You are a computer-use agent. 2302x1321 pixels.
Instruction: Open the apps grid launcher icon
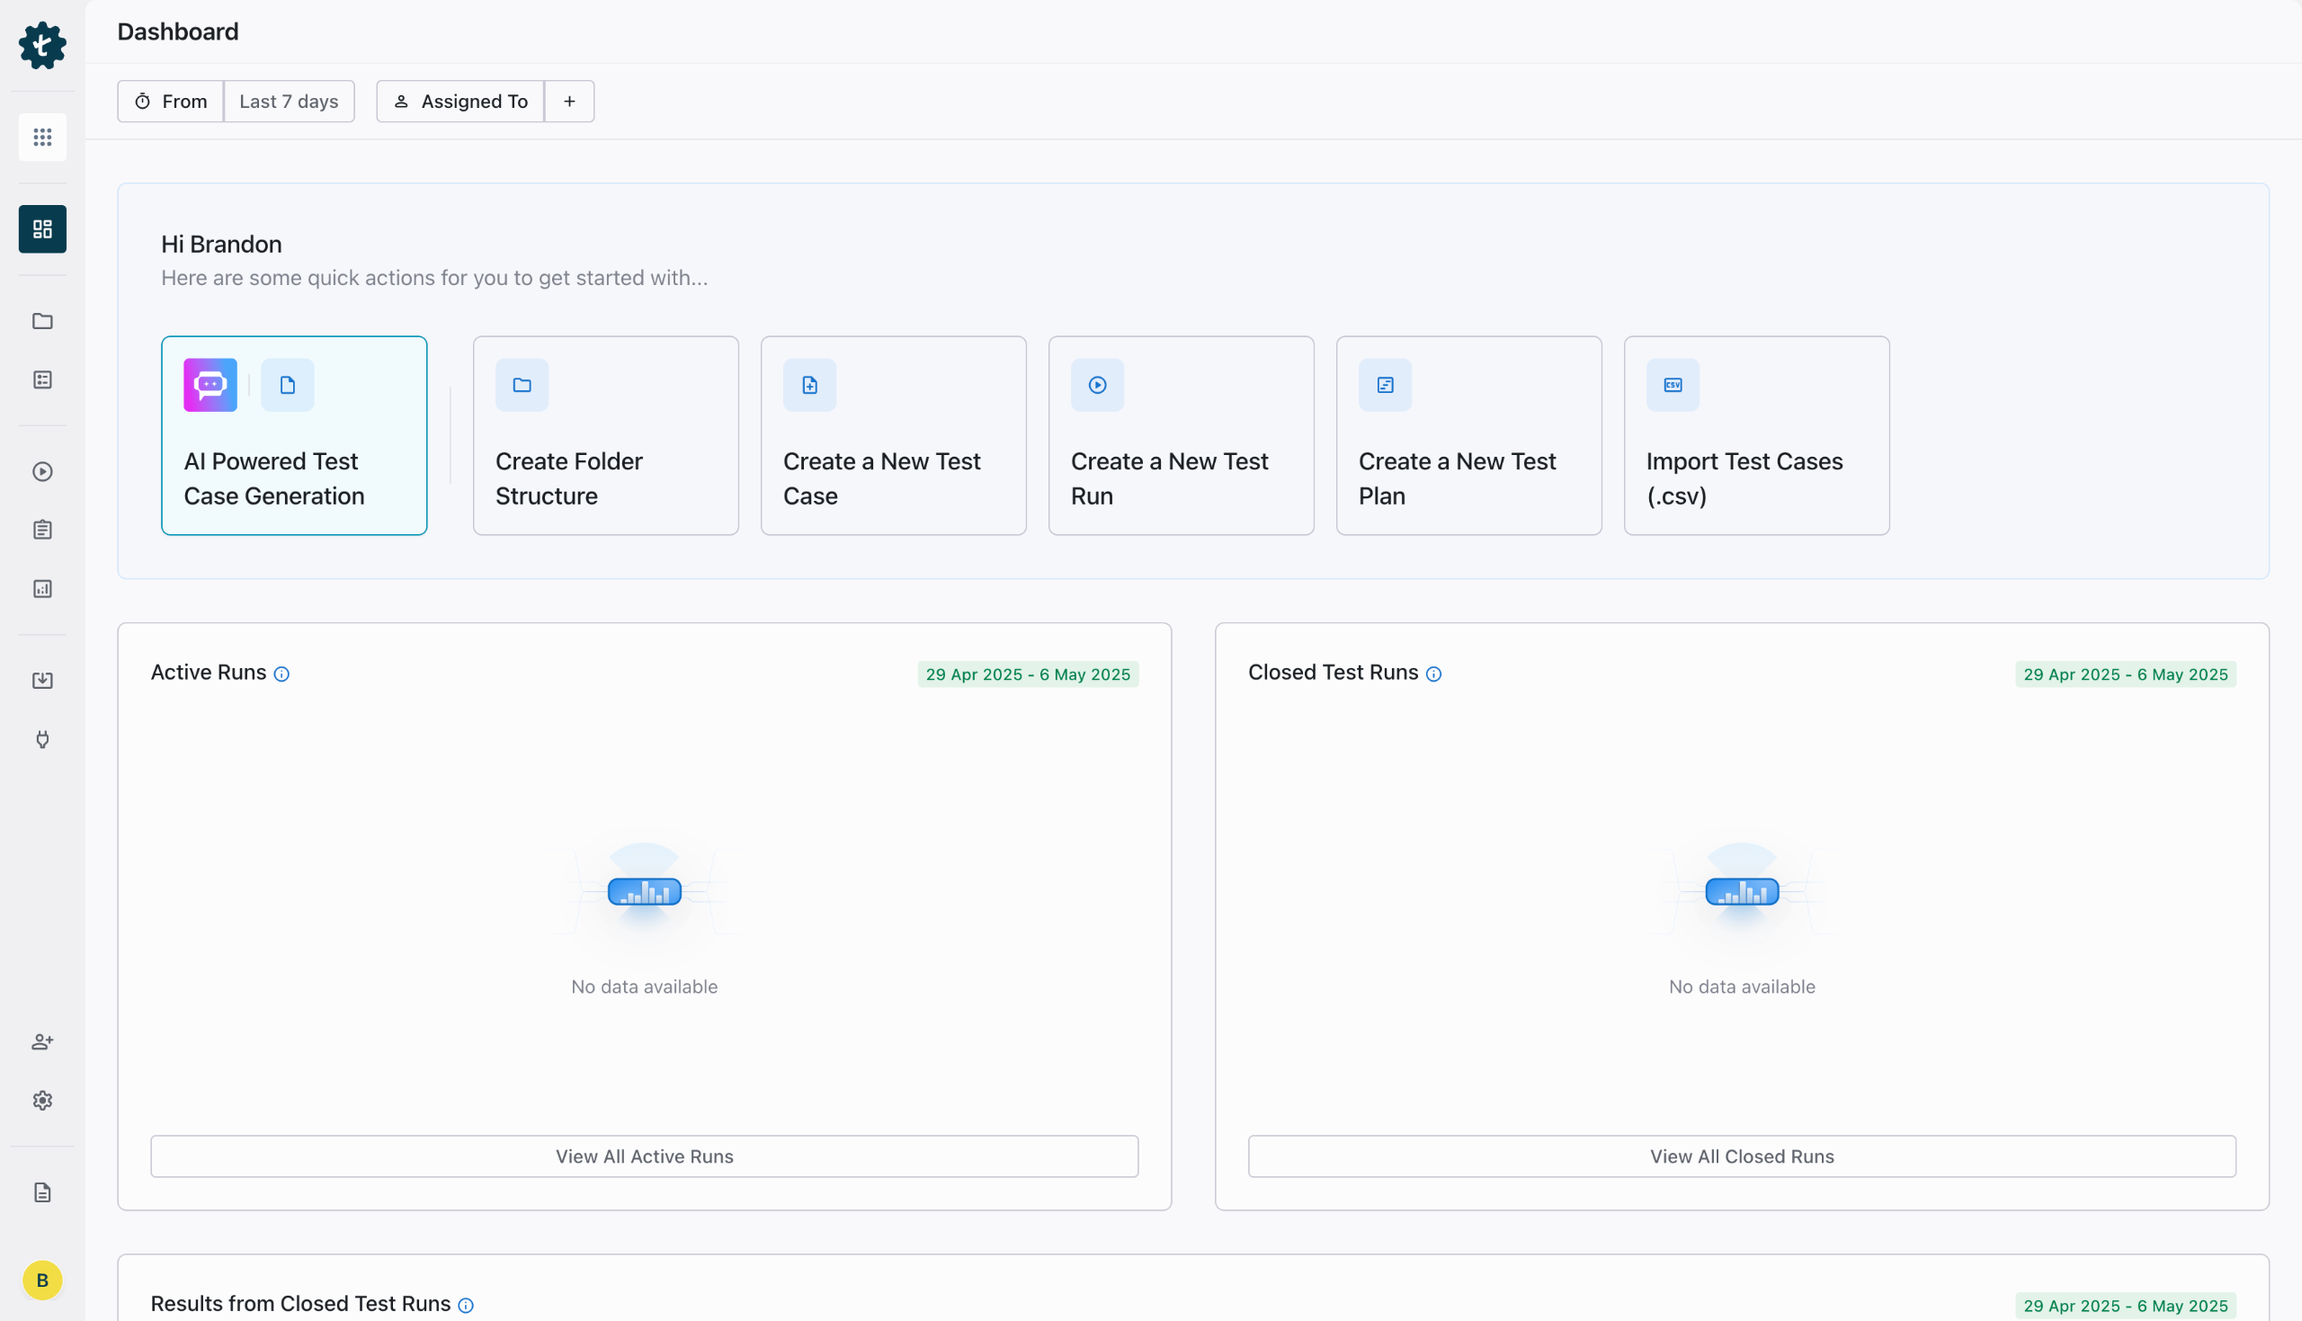[x=42, y=137]
